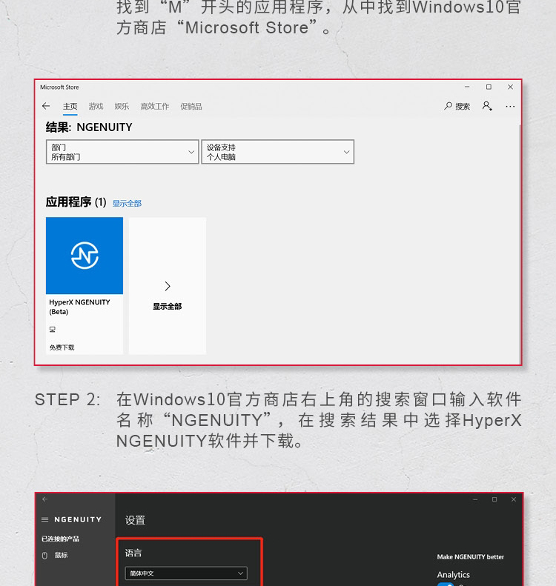
Task: Click the back arrow in the NGENUITY window
Action: coord(45,499)
